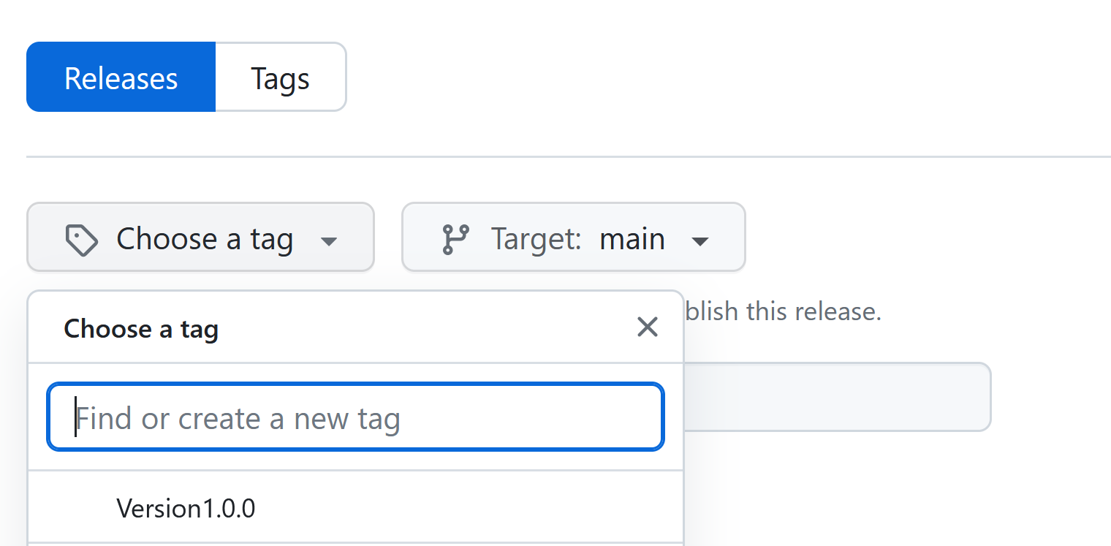Click the main branch name in the Target selector
The width and height of the screenshot is (1111, 546).
click(x=632, y=239)
